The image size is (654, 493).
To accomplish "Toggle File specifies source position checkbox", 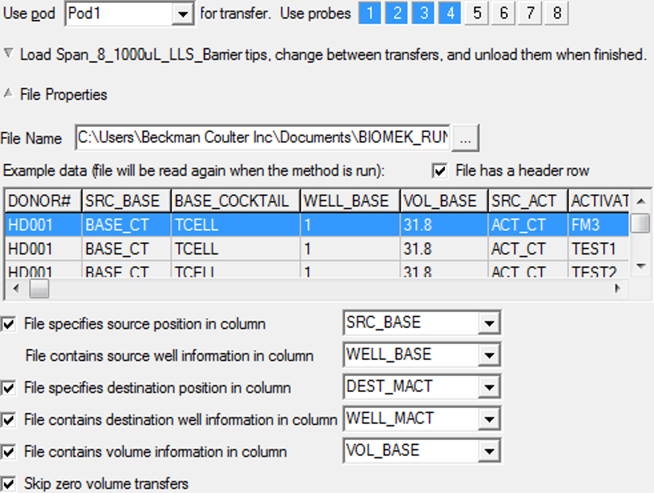I will point(9,324).
